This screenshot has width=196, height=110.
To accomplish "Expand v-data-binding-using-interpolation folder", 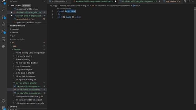I will 30,53.
